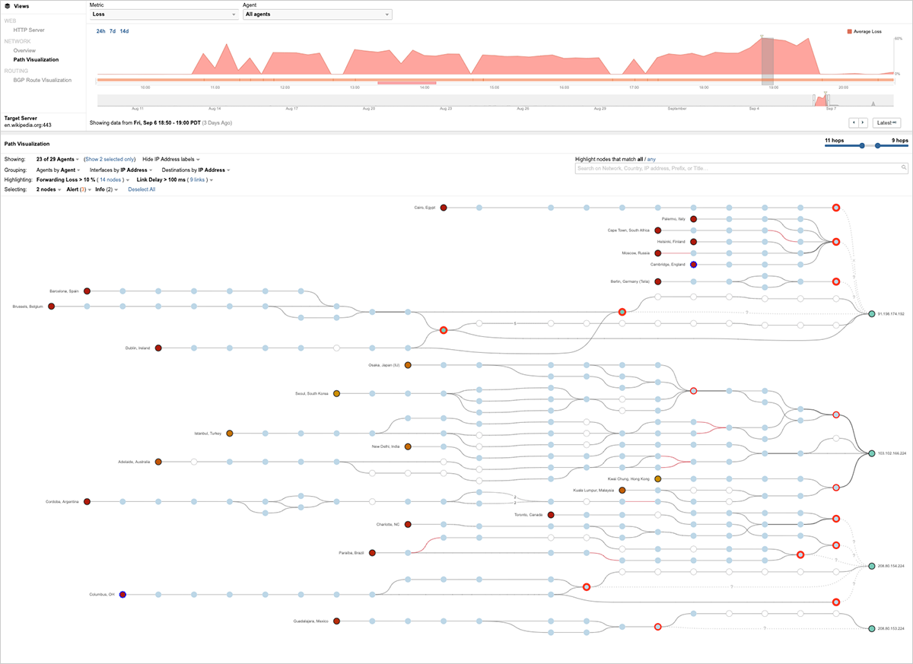Click the Brussels, Belgium agent node
Screen dimensions: 913x664
point(51,307)
